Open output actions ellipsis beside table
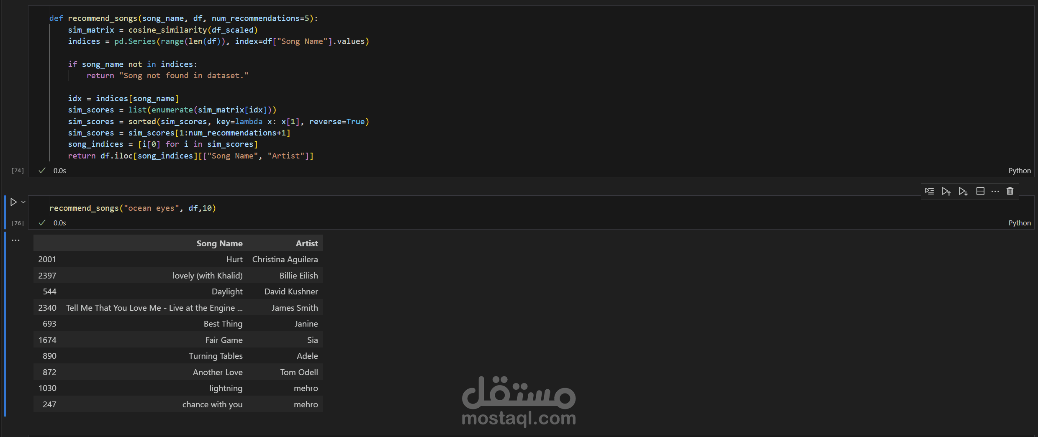The image size is (1038, 437). pyautogui.click(x=15, y=240)
